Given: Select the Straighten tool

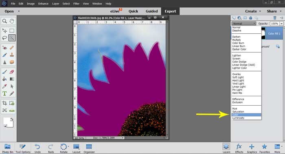Looking at the screenshot, I should (x=12, y=110).
